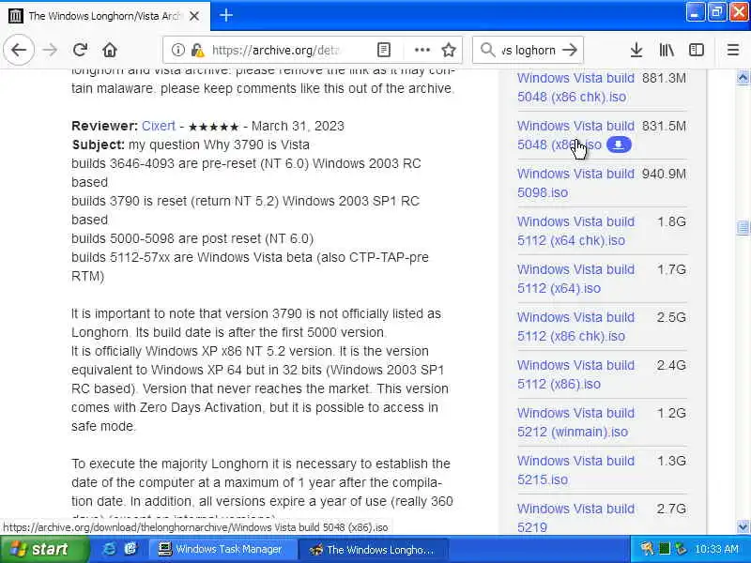Bookmark this page with the star icon

point(449,50)
